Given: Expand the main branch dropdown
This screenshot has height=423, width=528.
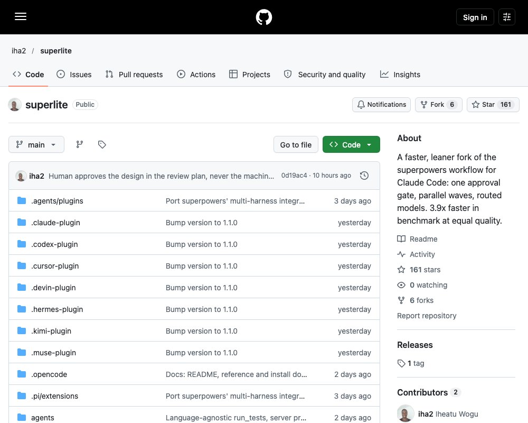Looking at the screenshot, I should (x=36, y=144).
